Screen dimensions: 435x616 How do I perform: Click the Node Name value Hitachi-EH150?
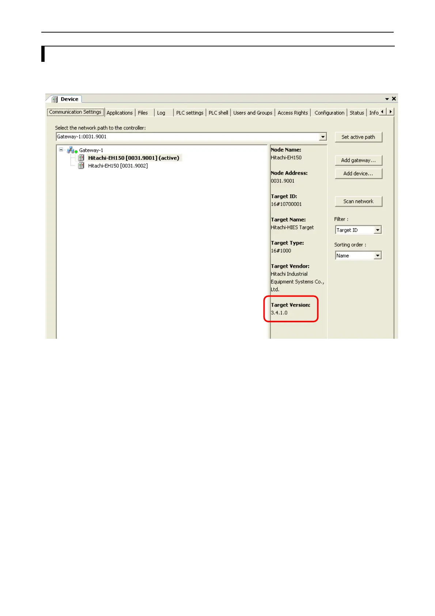click(x=286, y=158)
